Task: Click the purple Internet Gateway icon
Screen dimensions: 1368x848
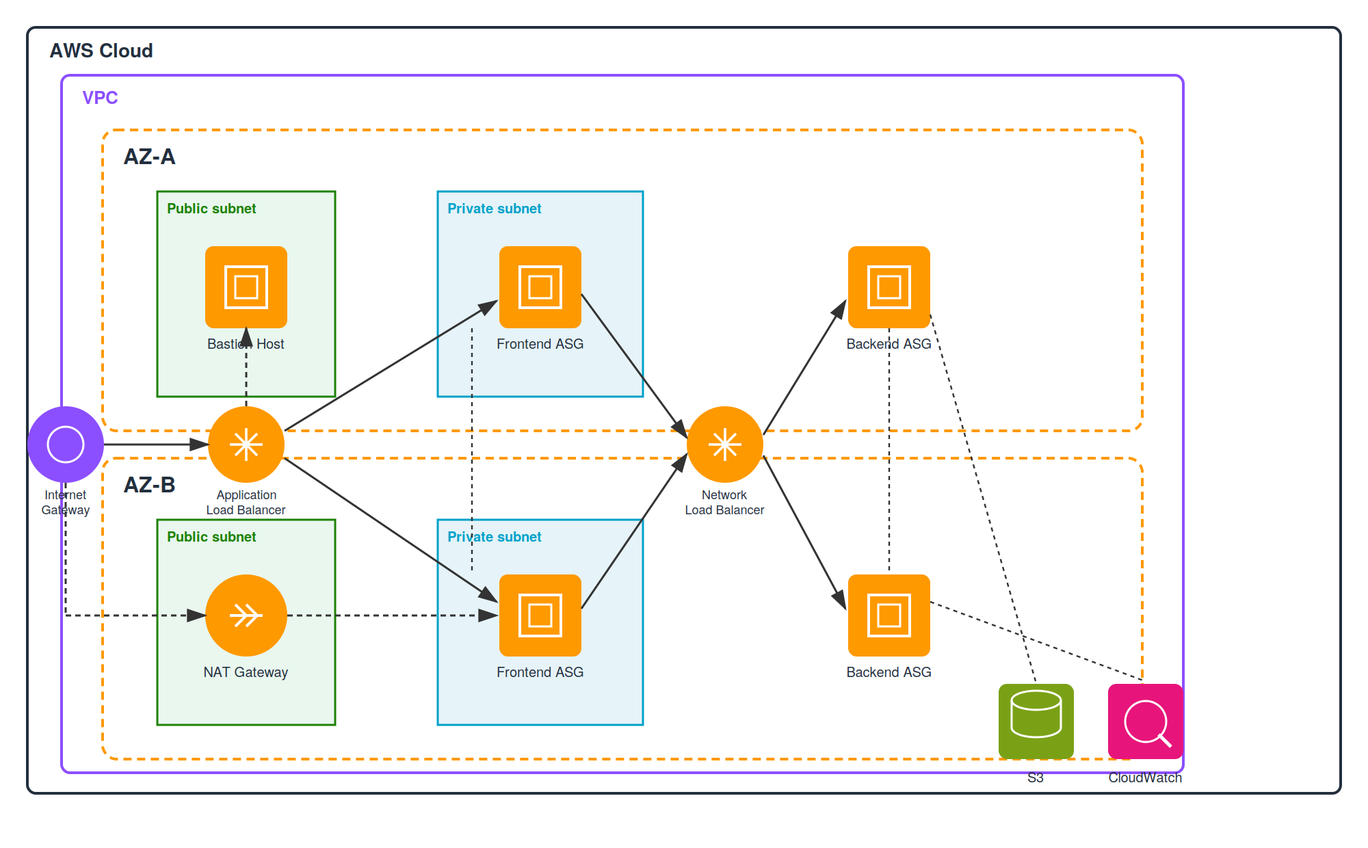Action: point(66,445)
